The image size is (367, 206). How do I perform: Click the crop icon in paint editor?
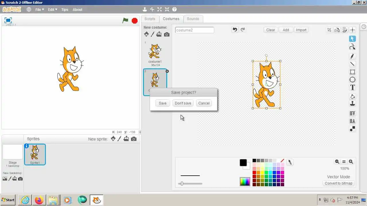329,30
